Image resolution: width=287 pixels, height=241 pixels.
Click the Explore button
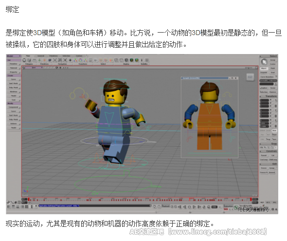coord(264,88)
